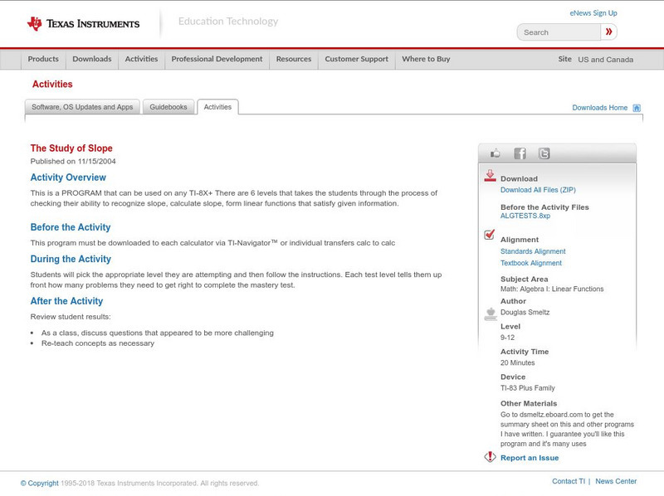Expand the Professional Development menu

[217, 60]
